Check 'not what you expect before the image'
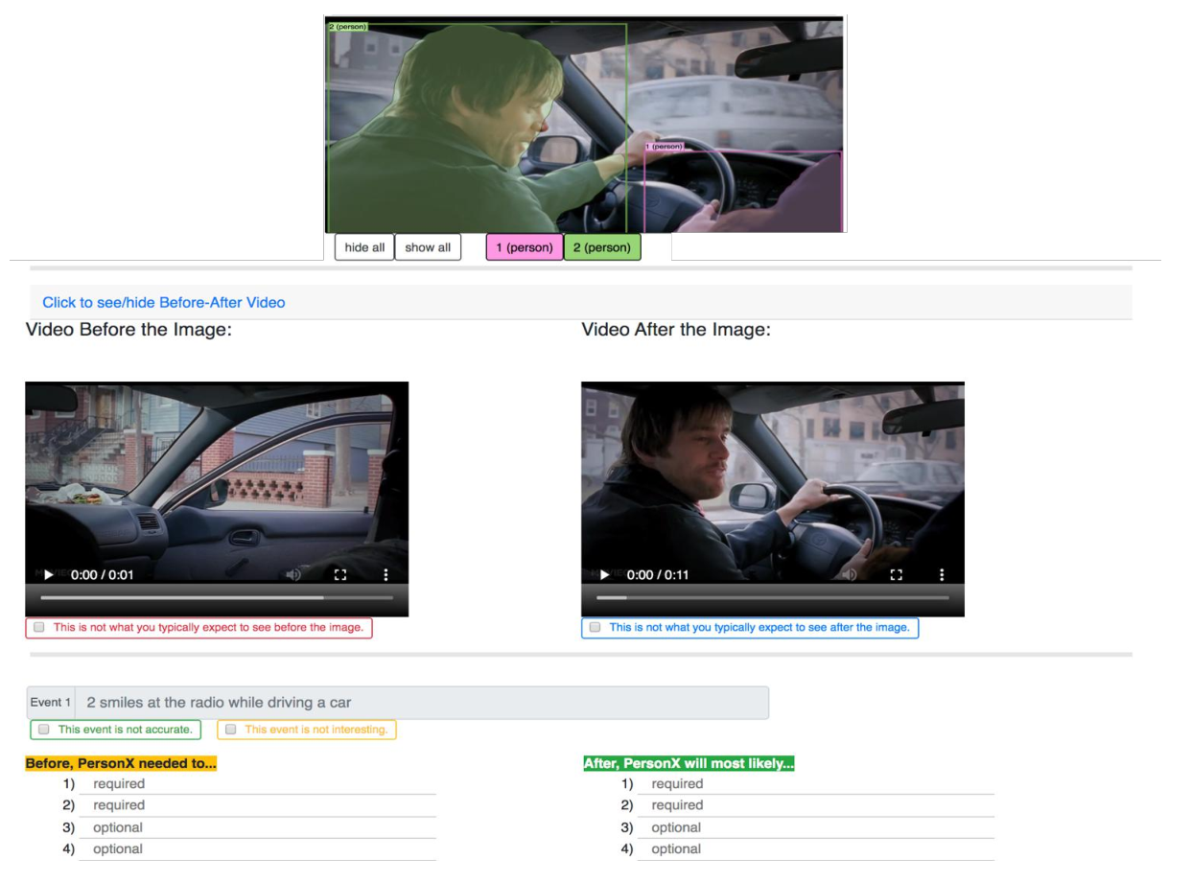 point(39,627)
